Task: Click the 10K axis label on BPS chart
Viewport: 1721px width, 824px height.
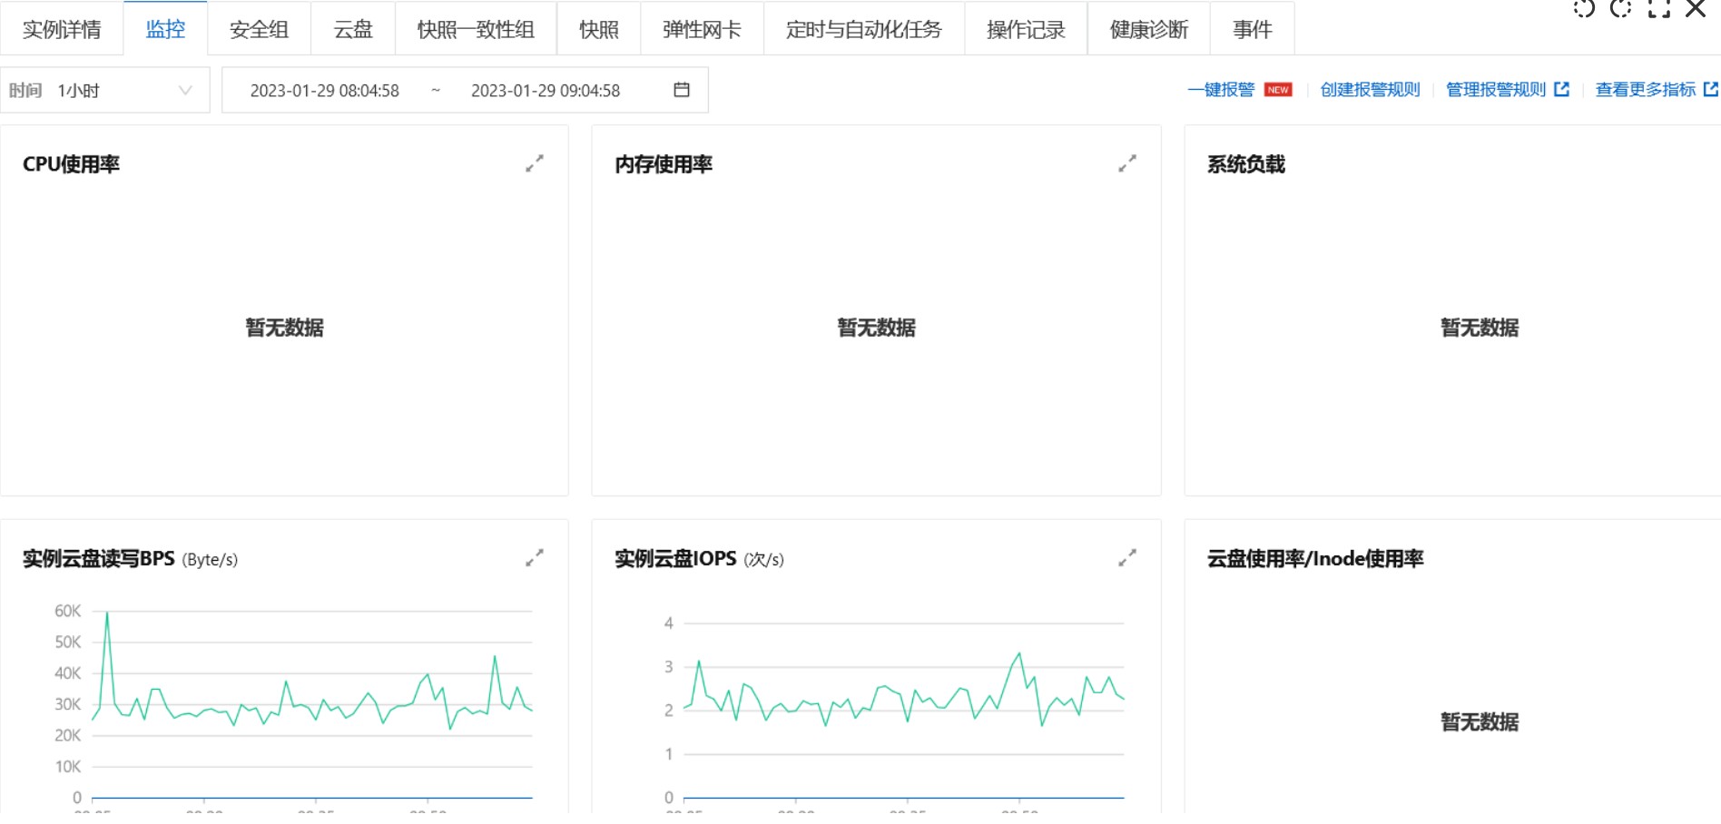Action: (x=68, y=767)
